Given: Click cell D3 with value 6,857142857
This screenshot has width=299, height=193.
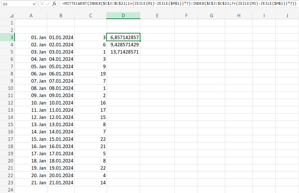Looking at the screenshot, I should [123, 37].
